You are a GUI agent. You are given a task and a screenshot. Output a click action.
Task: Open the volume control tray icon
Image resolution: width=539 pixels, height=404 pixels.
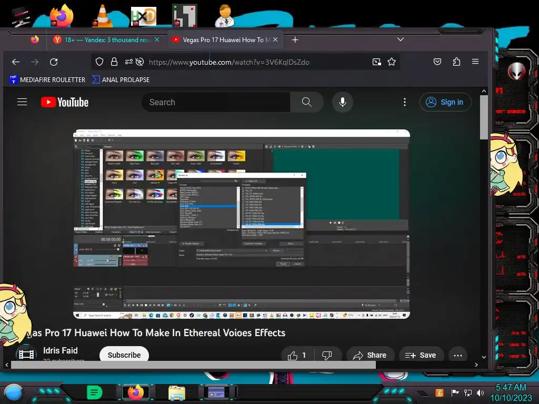(x=480, y=392)
